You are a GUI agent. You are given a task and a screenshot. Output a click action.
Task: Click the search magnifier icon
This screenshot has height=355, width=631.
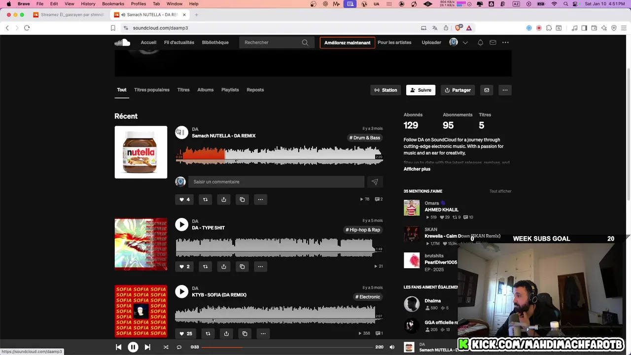(x=305, y=42)
